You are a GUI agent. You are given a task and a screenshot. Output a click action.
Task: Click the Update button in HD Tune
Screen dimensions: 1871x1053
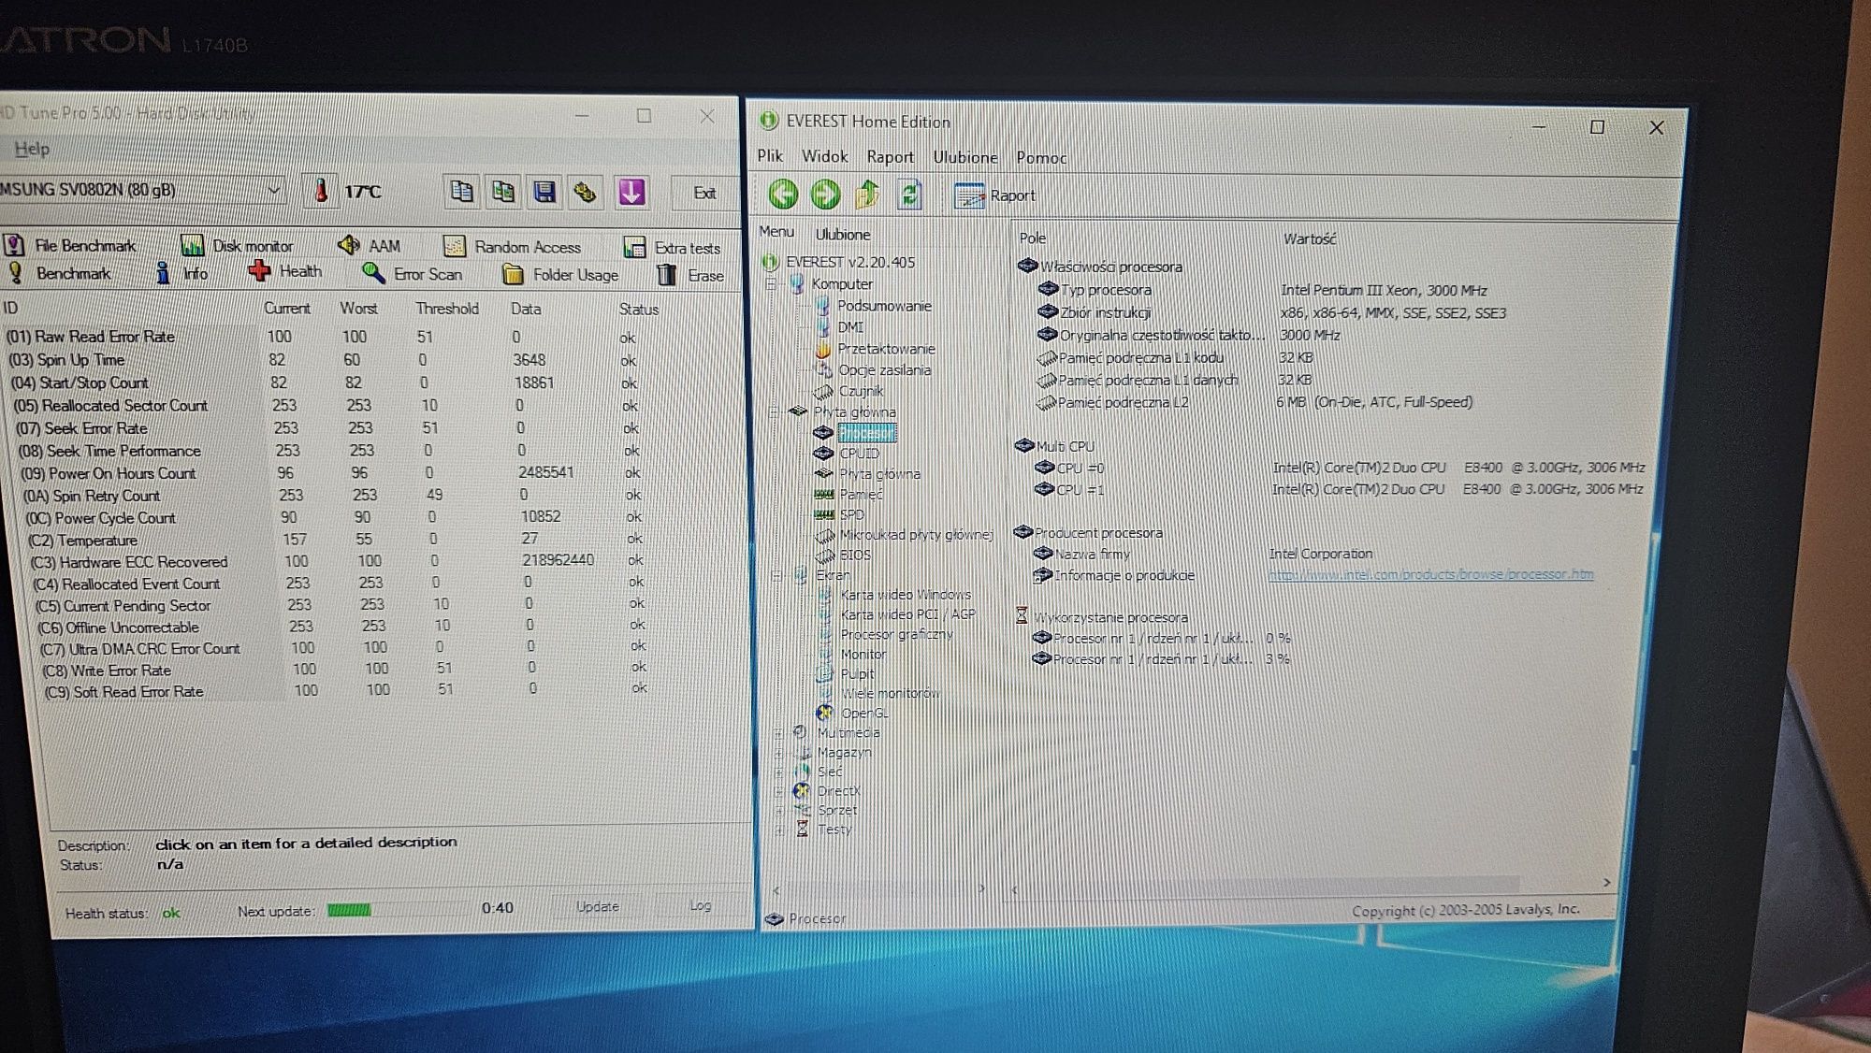[597, 906]
